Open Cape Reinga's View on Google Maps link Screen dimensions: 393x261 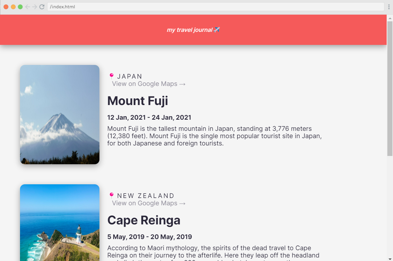tap(145, 203)
